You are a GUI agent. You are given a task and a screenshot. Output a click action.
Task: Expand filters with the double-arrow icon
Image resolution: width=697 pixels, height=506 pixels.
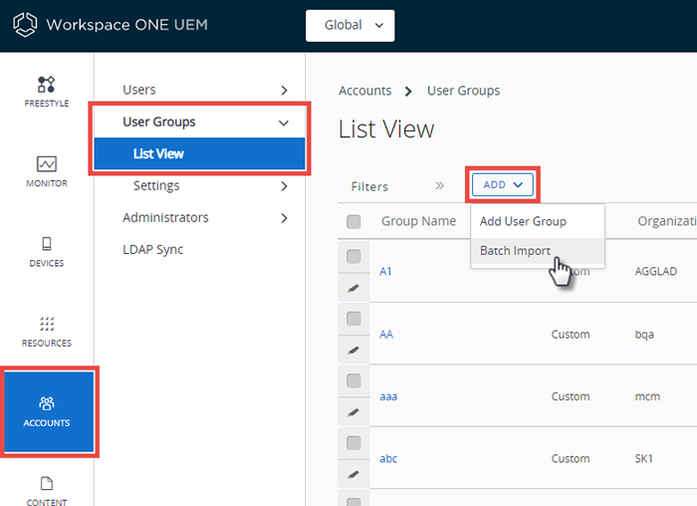(x=439, y=186)
